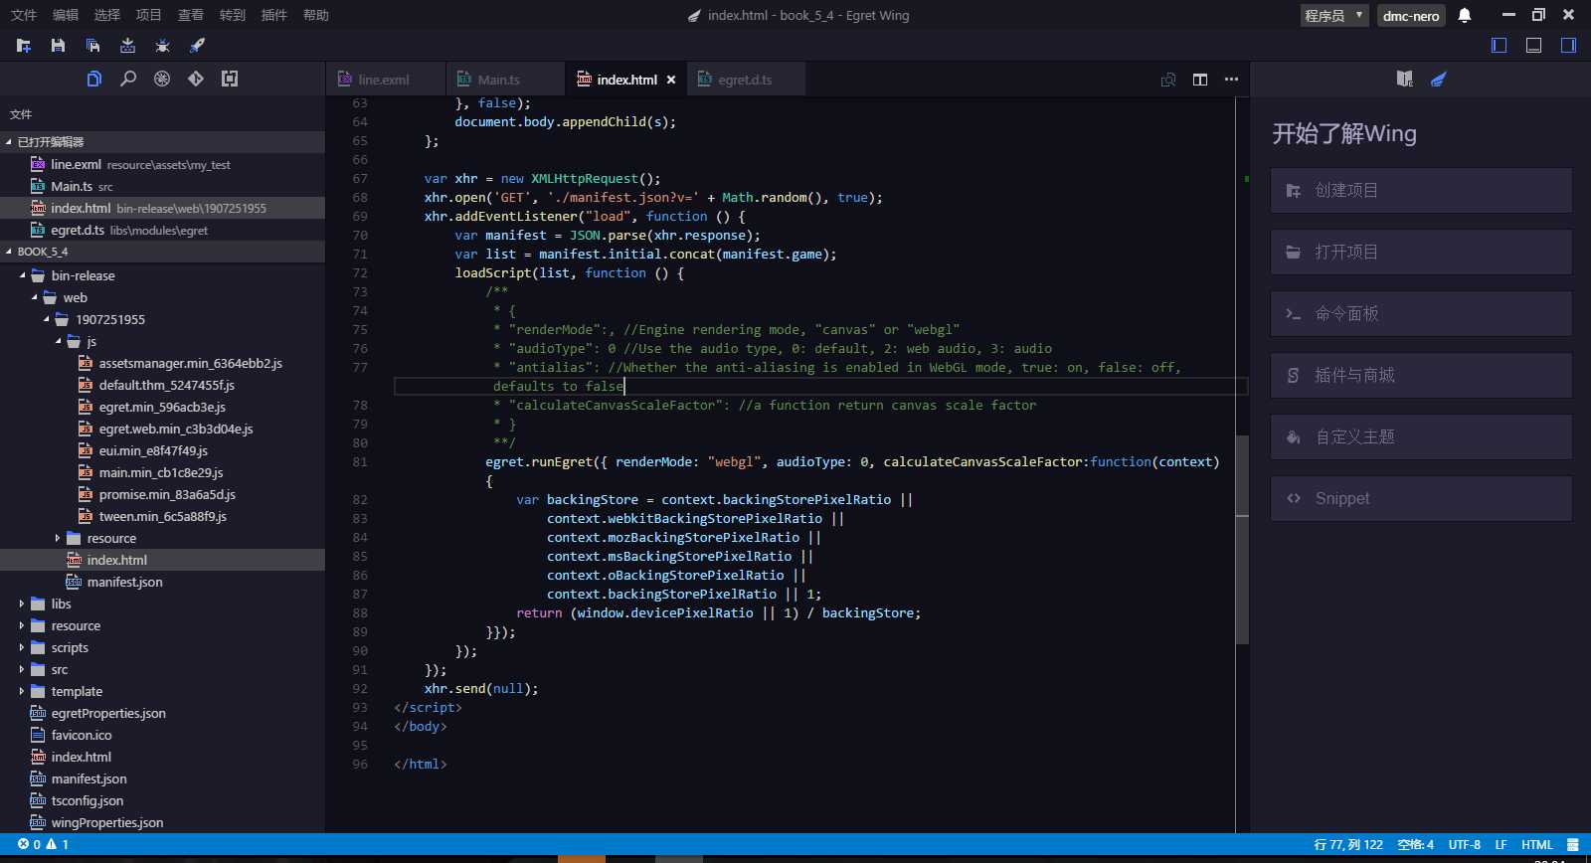Click the dmc-nero account button
The width and height of the screenshot is (1591, 863).
click(1411, 15)
